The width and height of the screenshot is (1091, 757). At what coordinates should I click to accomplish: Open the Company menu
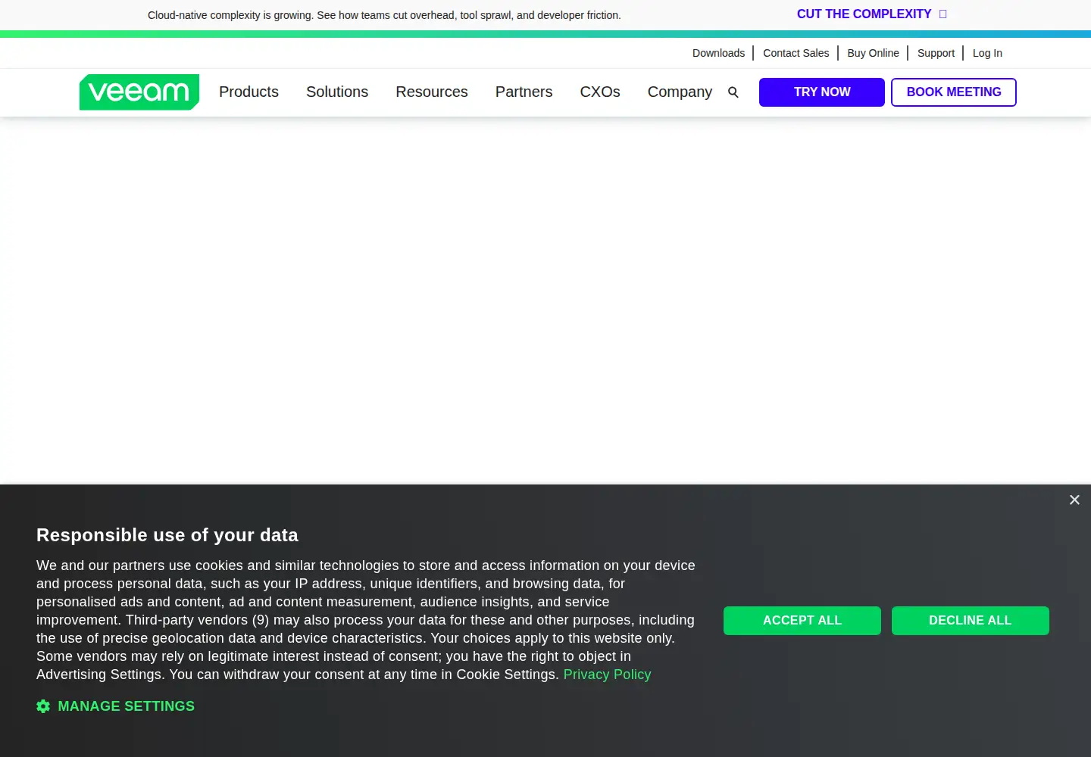point(680,92)
